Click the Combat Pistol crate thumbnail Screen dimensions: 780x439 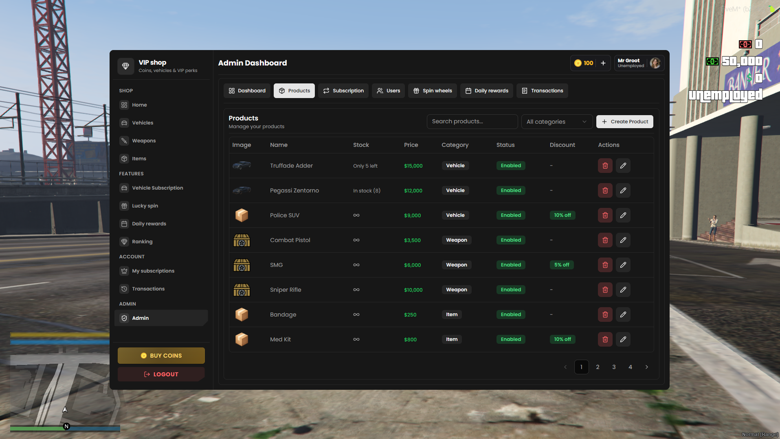242,240
